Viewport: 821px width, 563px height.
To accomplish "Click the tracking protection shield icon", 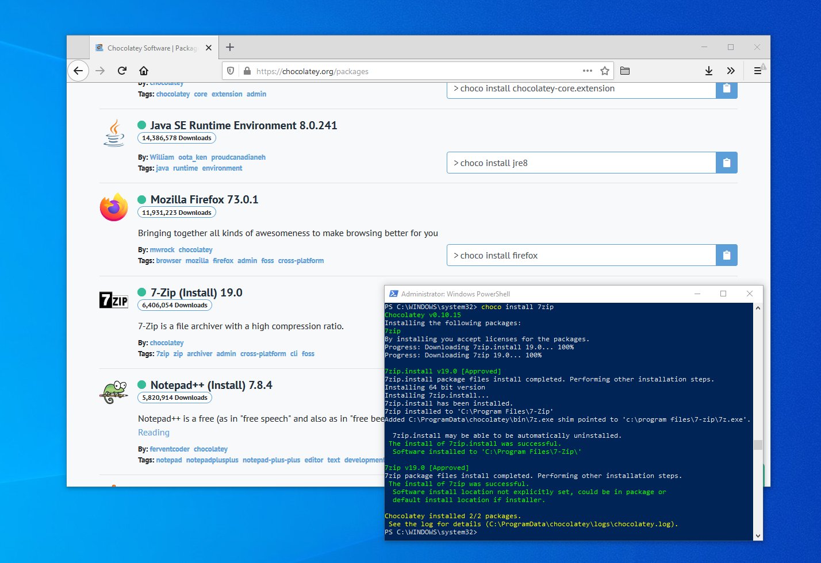I will 231,71.
